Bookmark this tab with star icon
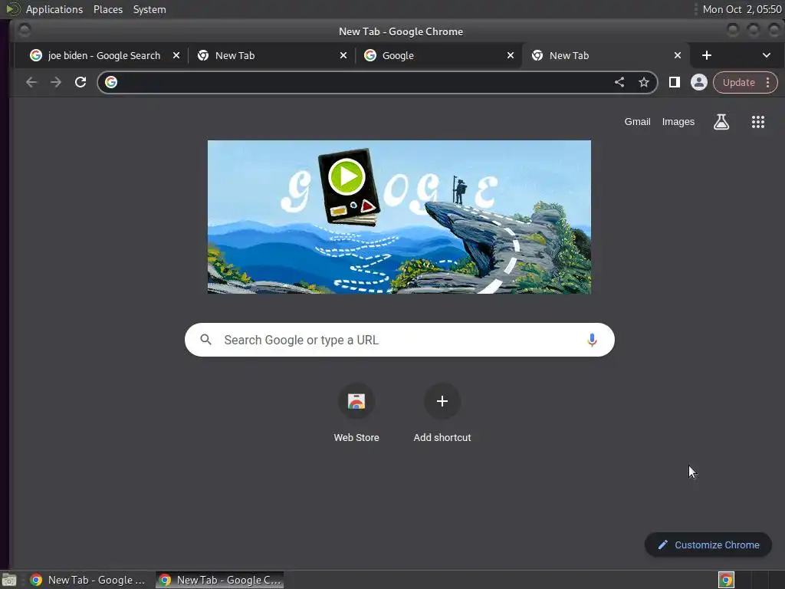The height and width of the screenshot is (589, 785). point(644,82)
